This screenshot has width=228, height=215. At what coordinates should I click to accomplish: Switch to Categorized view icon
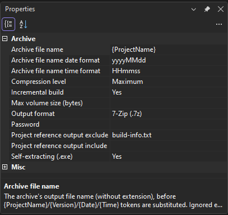click(x=8, y=24)
